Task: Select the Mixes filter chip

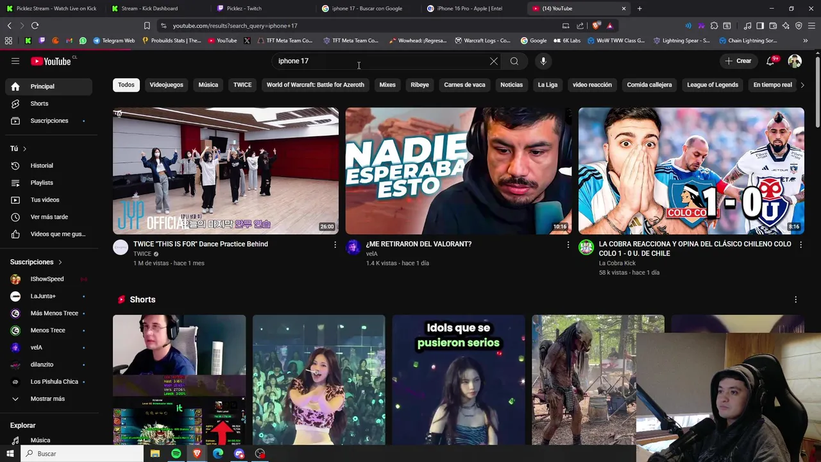Action: [387, 85]
